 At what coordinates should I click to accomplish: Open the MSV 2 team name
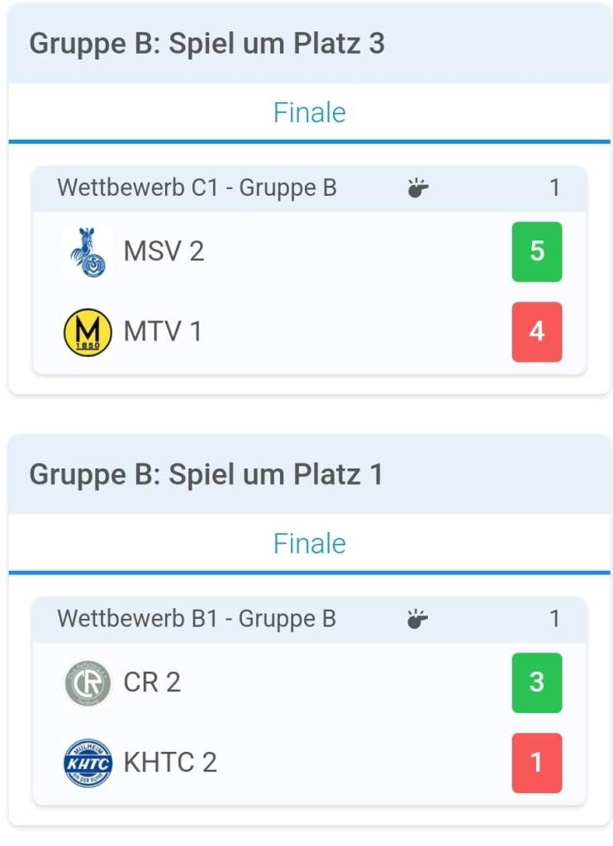click(164, 251)
